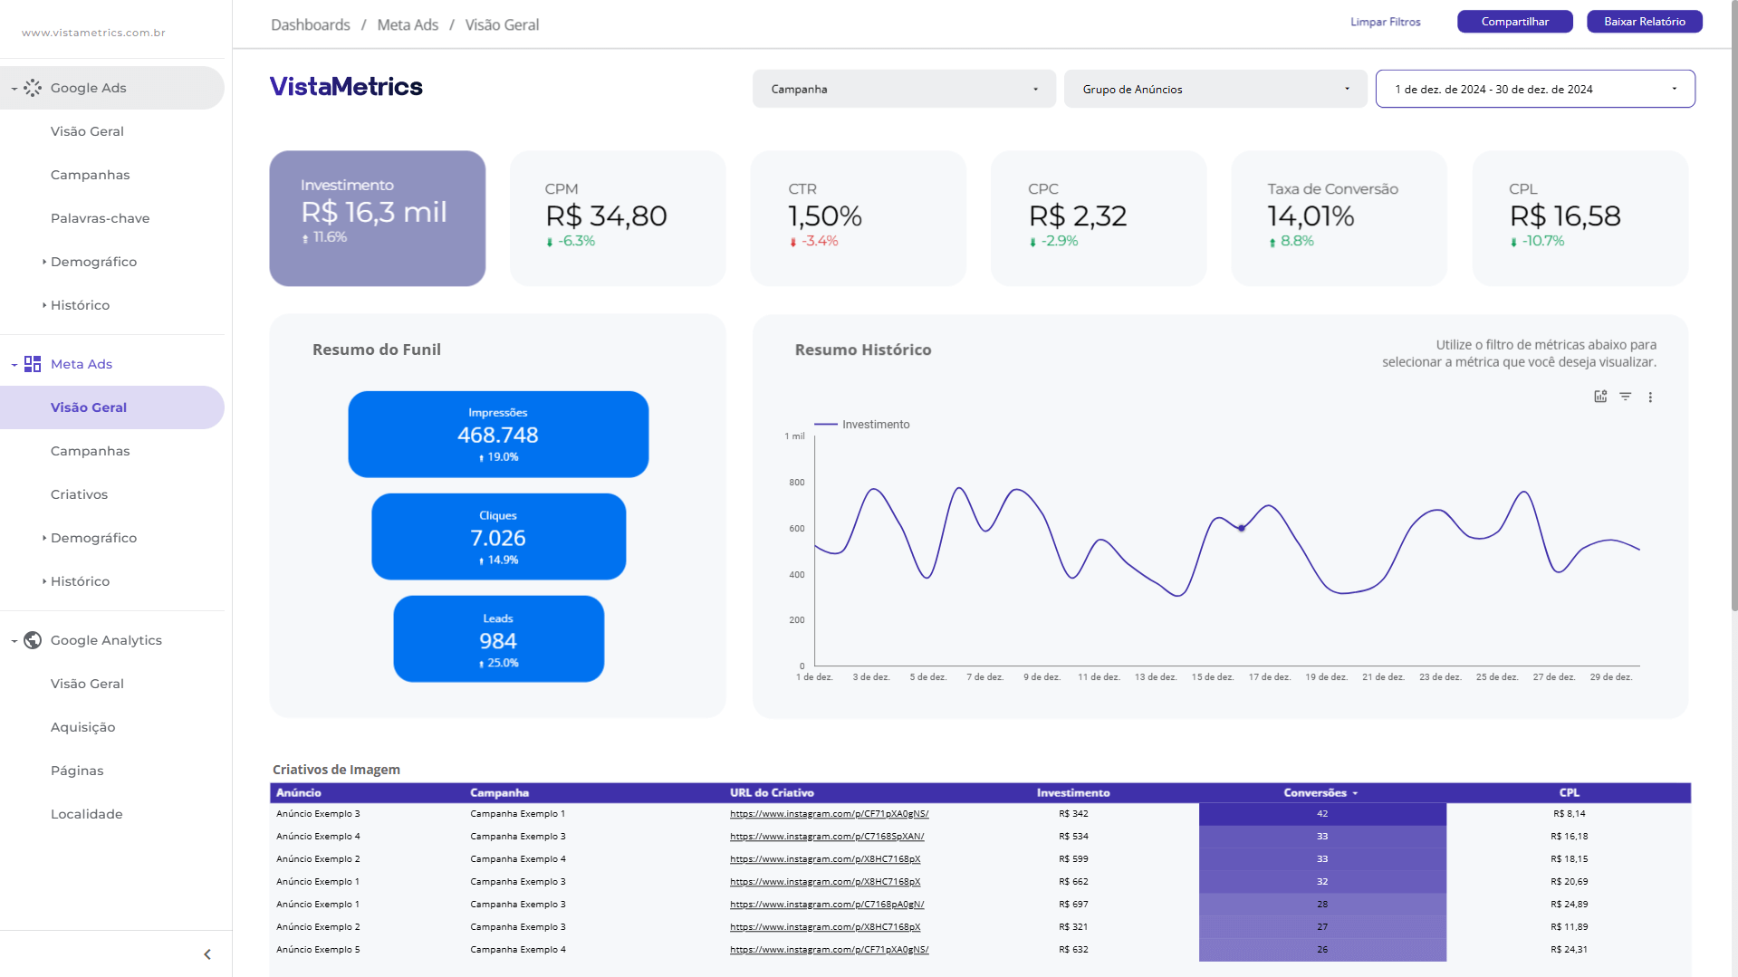Click the Meta Ads breadcrumb
This screenshot has width=1738, height=977.
408,24
